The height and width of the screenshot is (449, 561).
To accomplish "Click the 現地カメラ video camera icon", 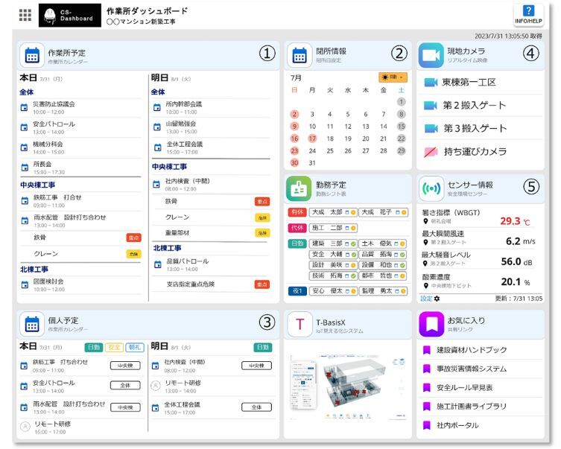I will click(x=431, y=55).
